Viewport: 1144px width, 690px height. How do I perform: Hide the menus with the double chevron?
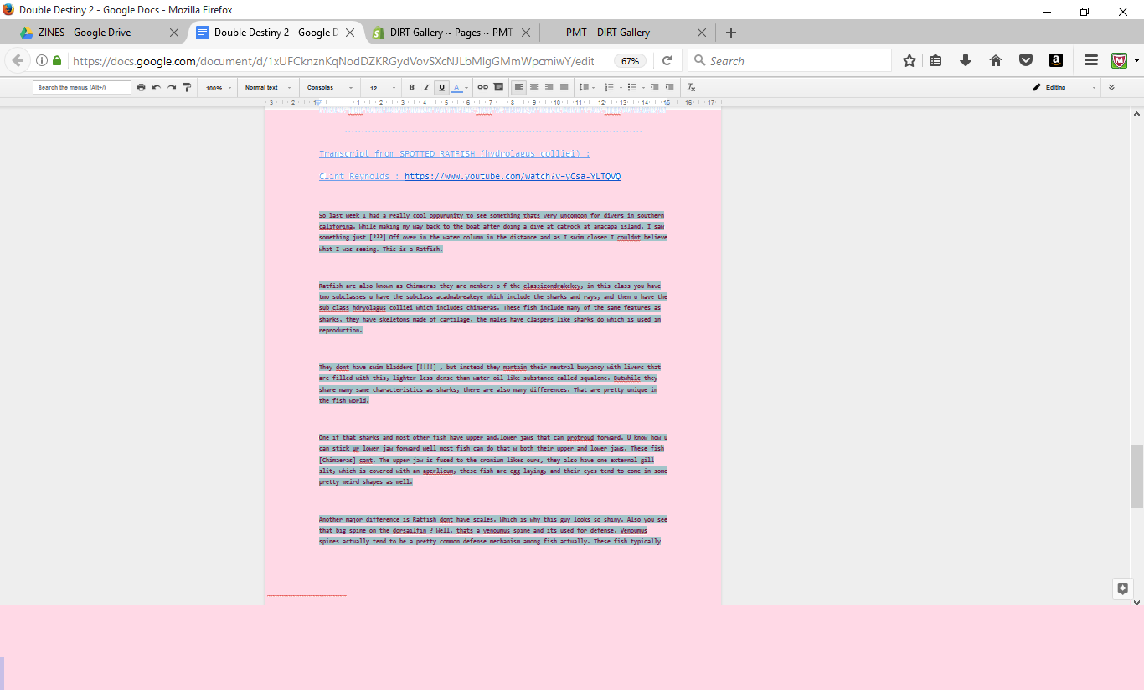[x=1111, y=87]
